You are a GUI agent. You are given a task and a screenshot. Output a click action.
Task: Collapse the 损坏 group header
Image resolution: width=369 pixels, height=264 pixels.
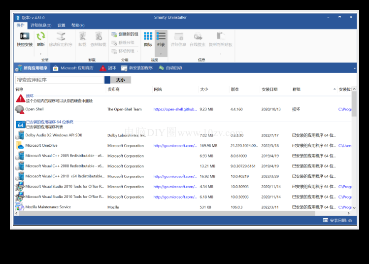30,96
